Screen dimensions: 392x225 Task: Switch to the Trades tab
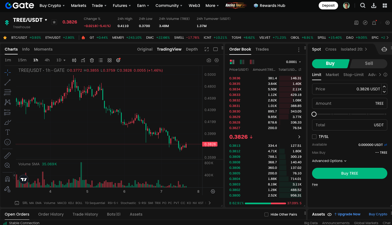click(262, 49)
